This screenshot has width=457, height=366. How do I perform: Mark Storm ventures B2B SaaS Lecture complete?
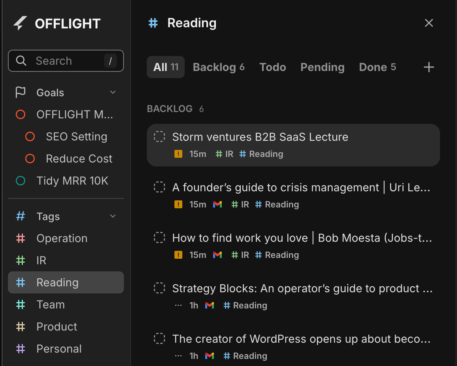159,137
